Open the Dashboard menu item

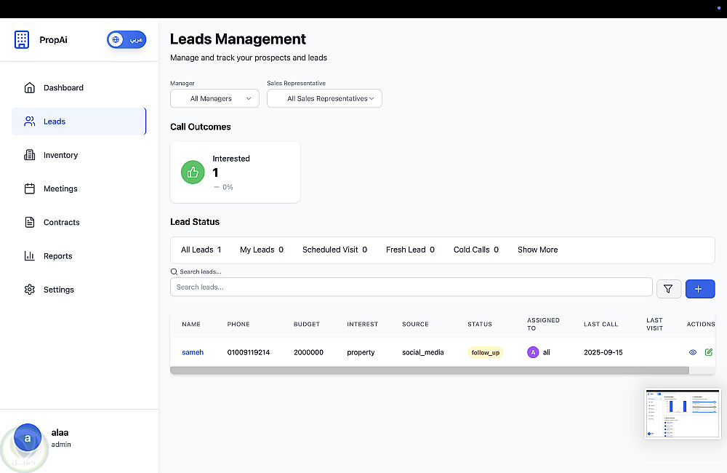pos(79,88)
